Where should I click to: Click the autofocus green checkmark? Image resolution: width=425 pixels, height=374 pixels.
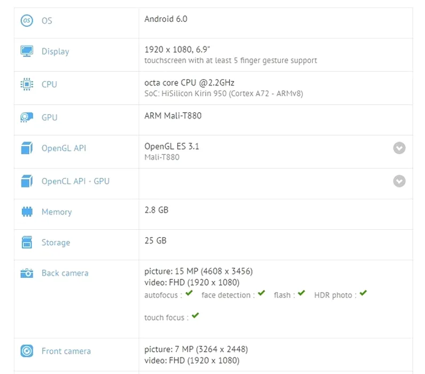pyautogui.click(x=188, y=293)
